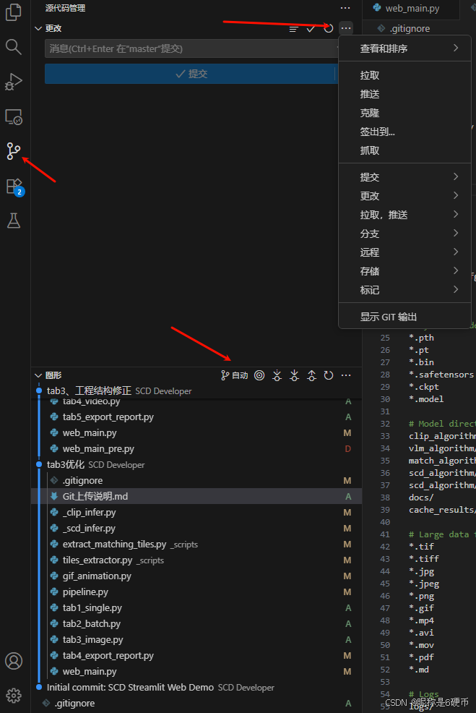Image resolution: width=476 pixels, height=713 pixels.
Task: Select commit tab3、工程结构修正
Action: coord(196,390)
